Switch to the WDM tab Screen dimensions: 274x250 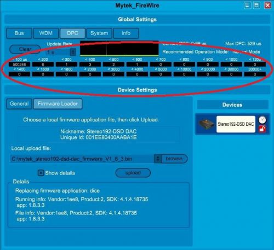point(46,33)
